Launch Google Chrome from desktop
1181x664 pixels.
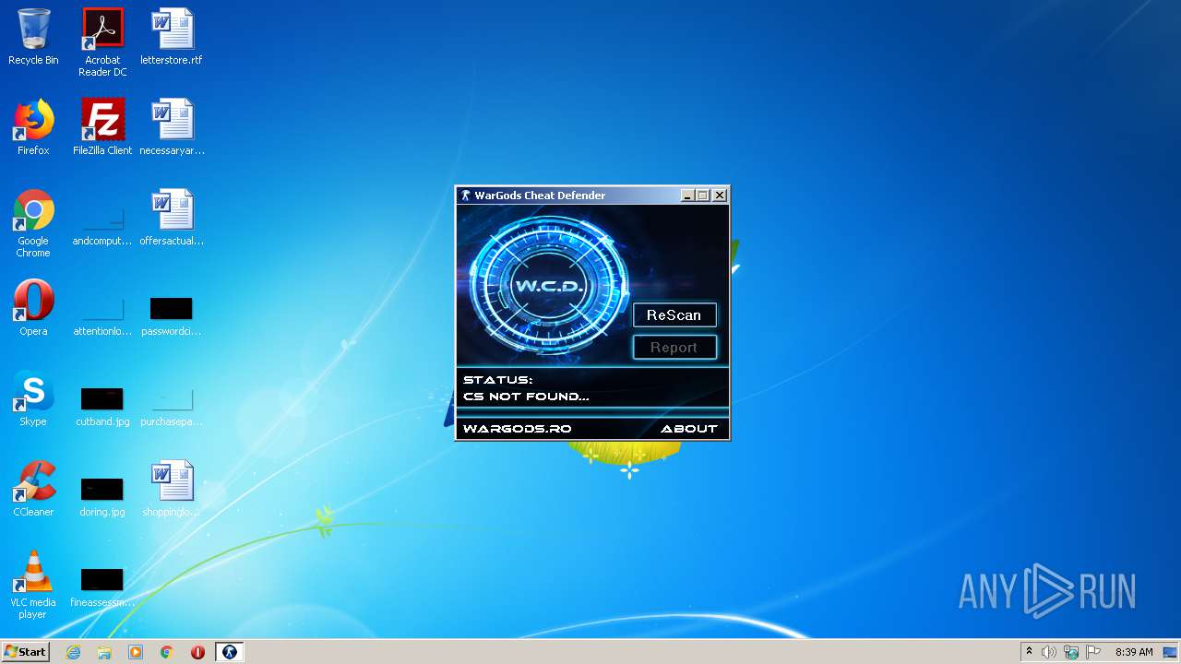point(33,223)
